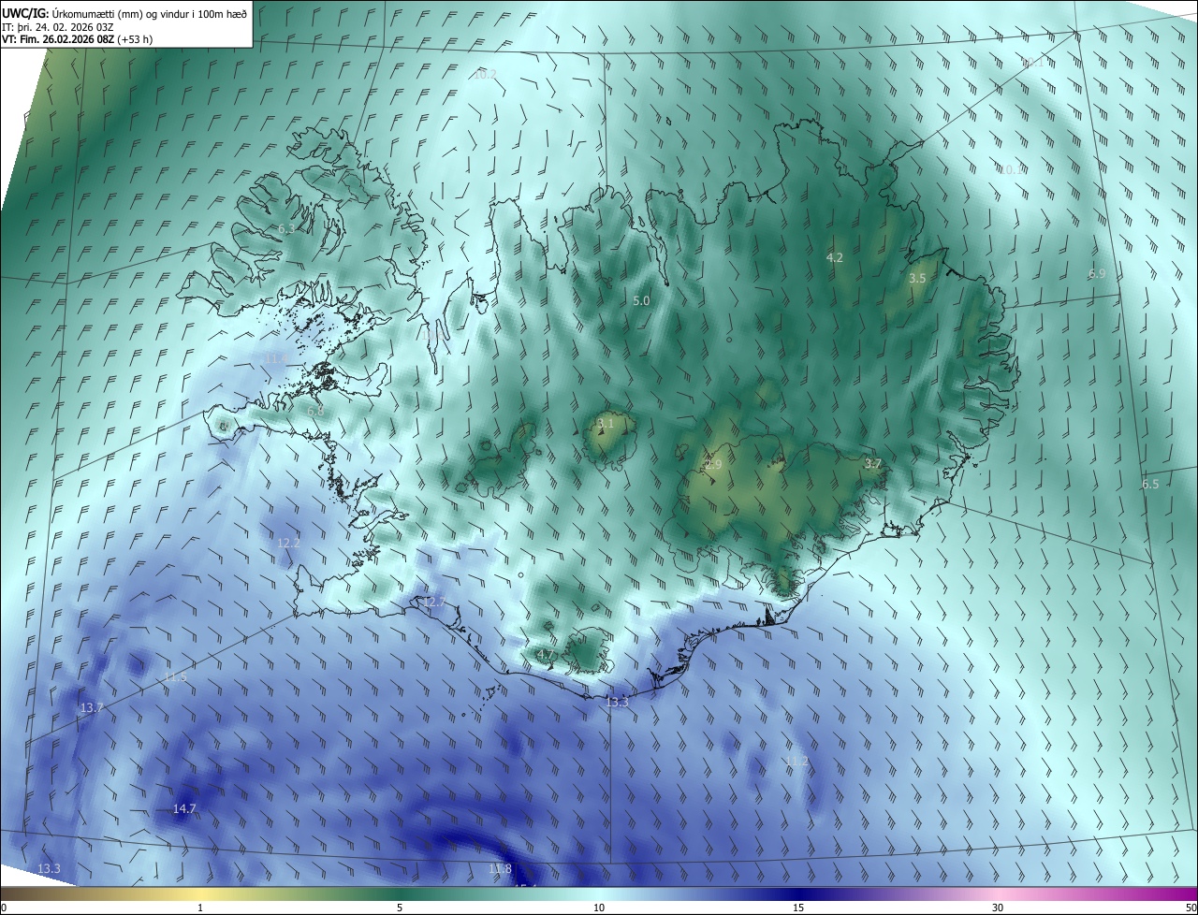Click the 2.9 value on the map
This screenshot has width=1198, height=915.
[713, 465]
